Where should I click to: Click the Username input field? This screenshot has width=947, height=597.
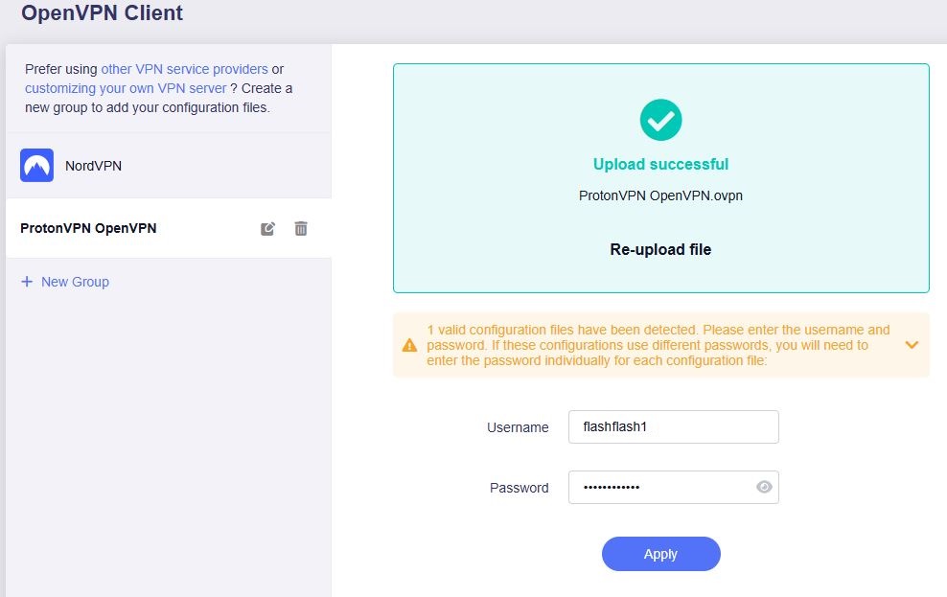(673, 426)
